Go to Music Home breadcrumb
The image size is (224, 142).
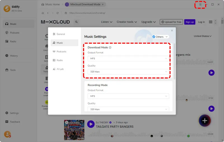click(x=51, y=4)
